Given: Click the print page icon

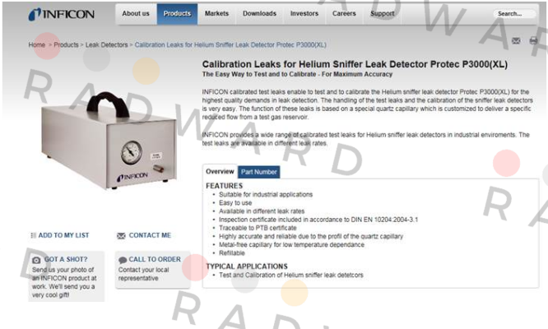Looking at the screenshot, I should [533, 40].
